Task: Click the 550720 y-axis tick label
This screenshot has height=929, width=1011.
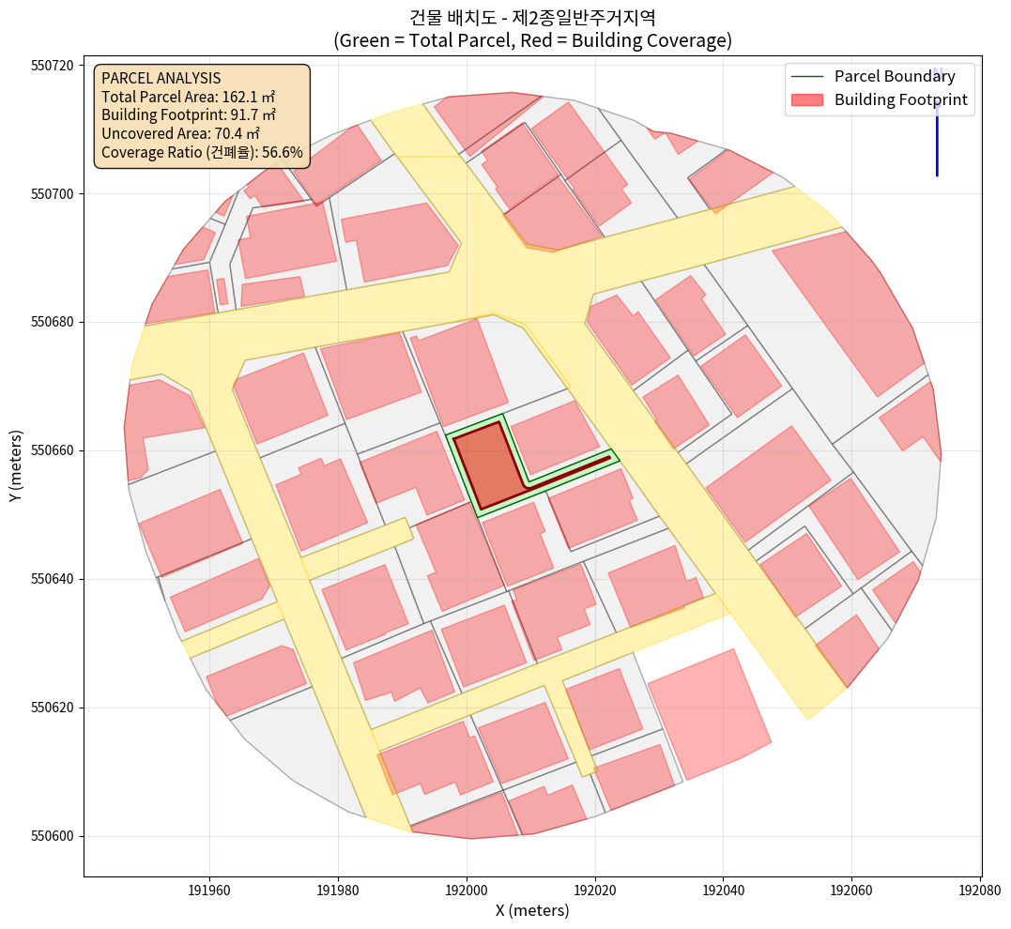Action: pyautogui.click(x=53, y=66)
